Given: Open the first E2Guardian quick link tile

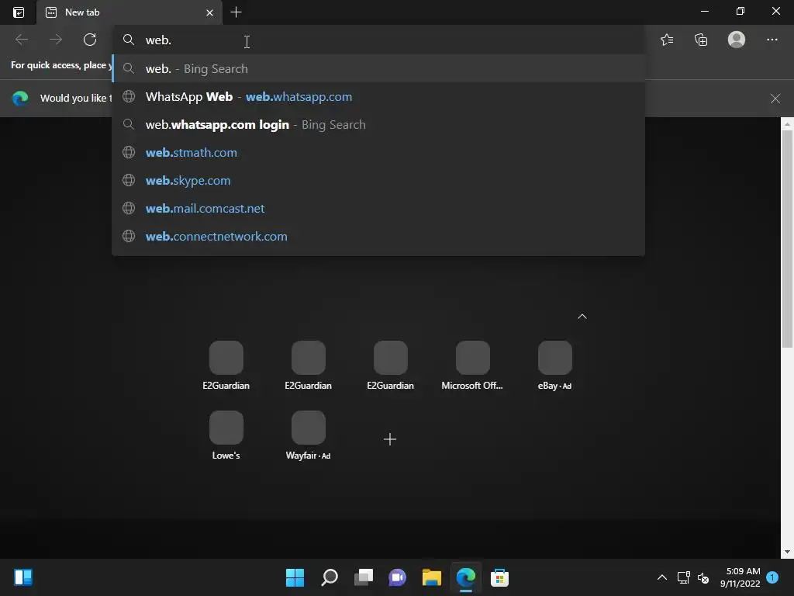Looking at the screenshot, I should 226,365.
